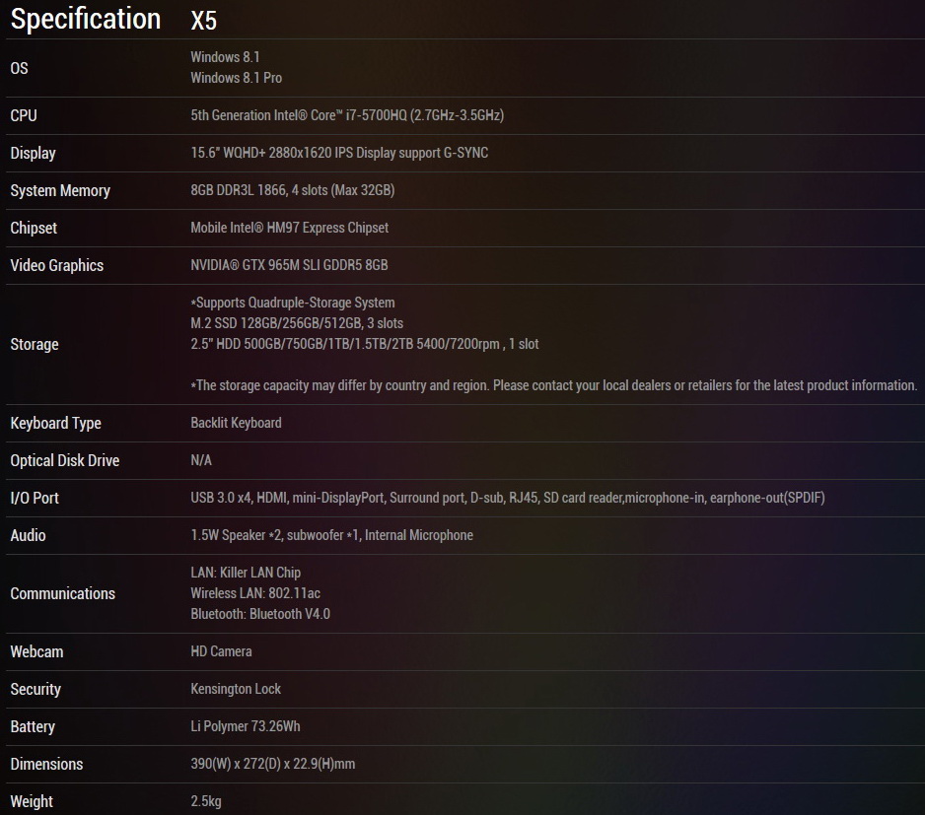The width and height of the screenshot is (925, 815).
Task: Click the "Wireless LAN: 802.11ac" line
Action: point(255,593)
